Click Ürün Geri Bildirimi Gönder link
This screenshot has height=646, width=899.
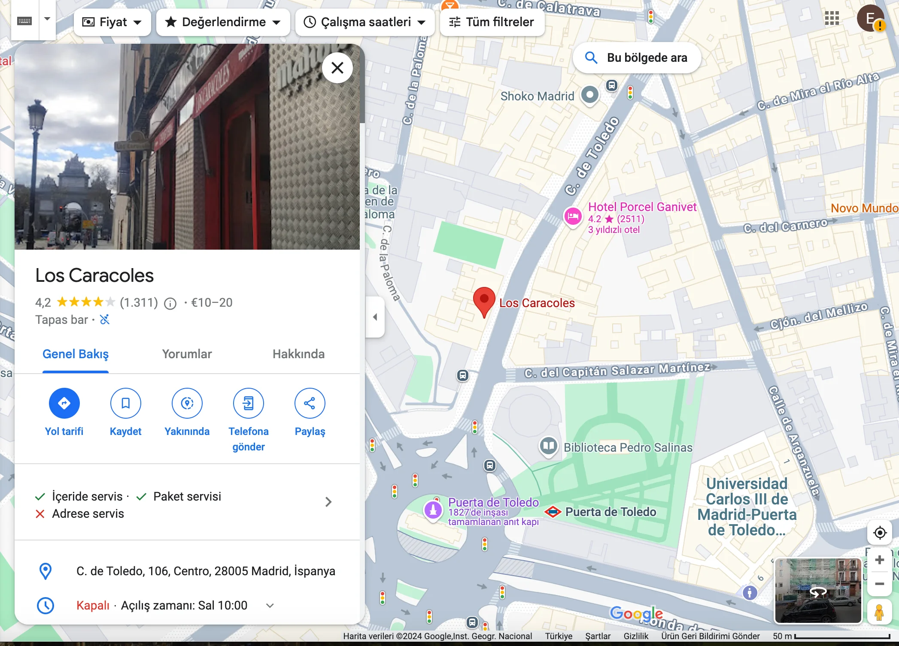pyautogui.click(x=710, y=636)
